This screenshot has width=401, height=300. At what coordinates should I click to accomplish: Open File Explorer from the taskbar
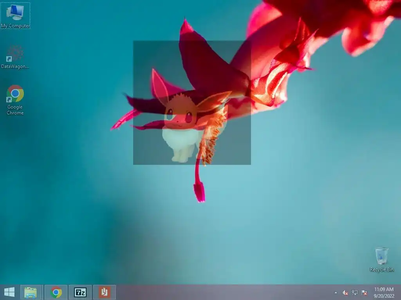[31, 292]
